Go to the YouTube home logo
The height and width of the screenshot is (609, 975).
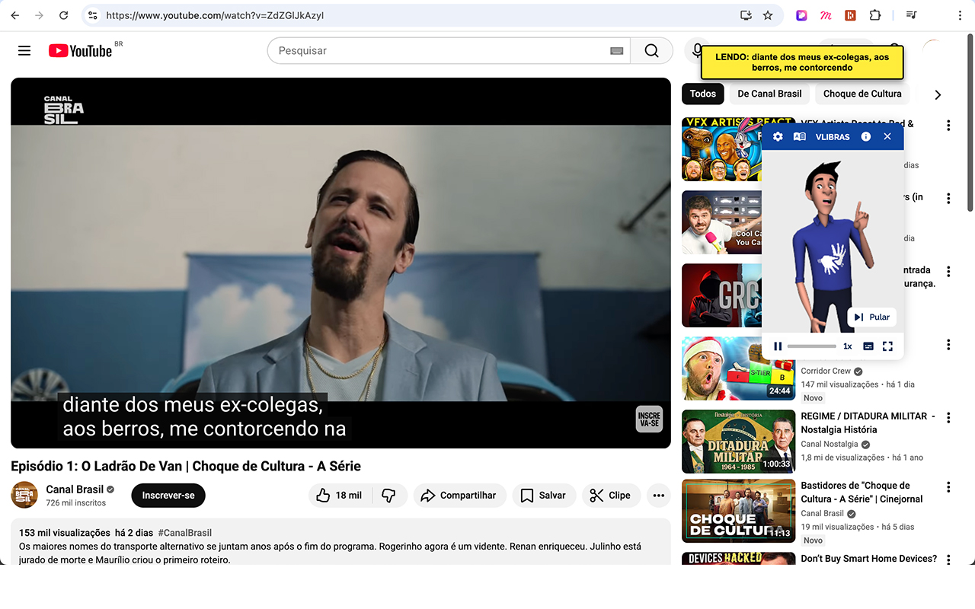point(80,51)
